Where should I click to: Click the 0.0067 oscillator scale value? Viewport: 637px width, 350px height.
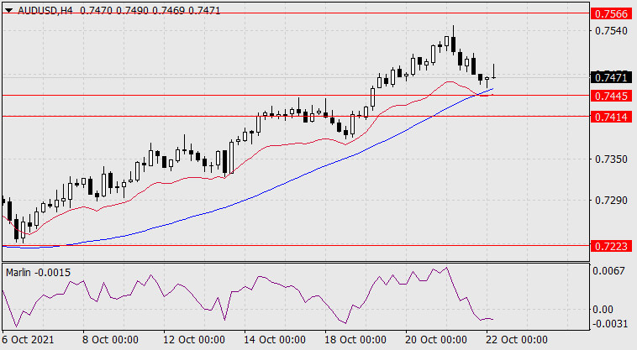click(x=608, y=271)
